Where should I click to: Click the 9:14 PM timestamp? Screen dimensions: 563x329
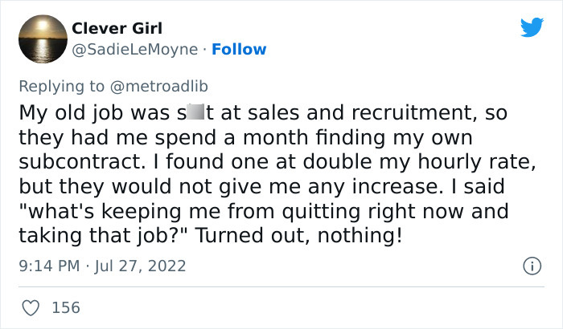click(x=47, y=265)
